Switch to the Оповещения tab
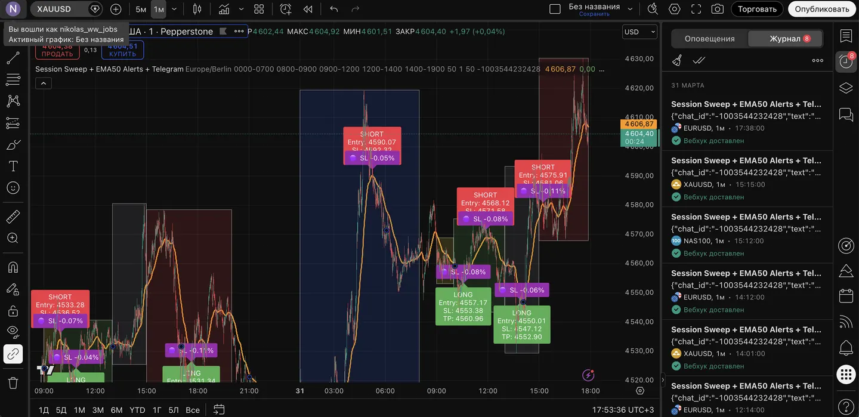The height and width of the screenshot is (417, 859). point(709,38)
